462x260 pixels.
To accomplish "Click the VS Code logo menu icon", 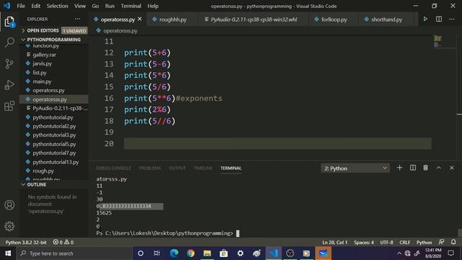I will click(6, 6).
